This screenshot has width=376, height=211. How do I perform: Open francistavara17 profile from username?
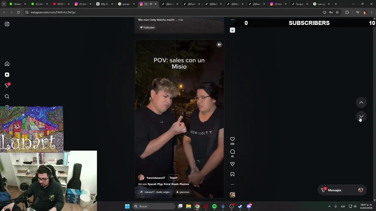tap(156, 178)
